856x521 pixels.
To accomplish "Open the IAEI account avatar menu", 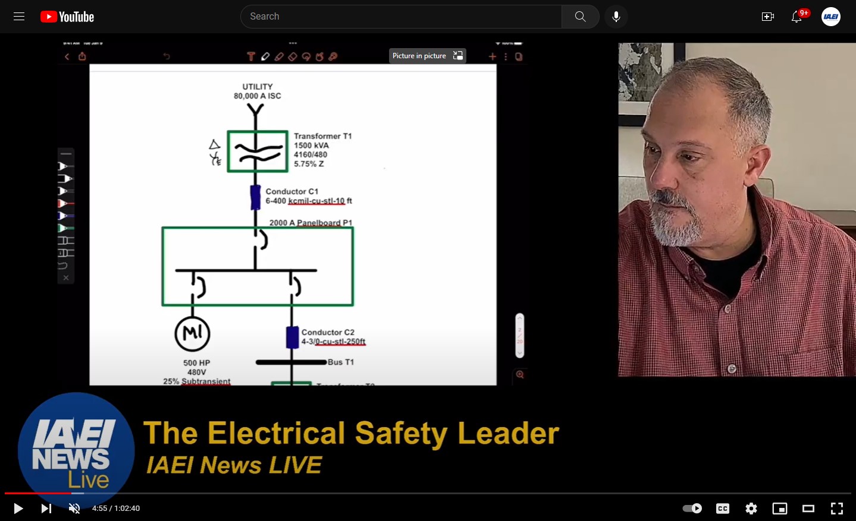I will (830, 17).
